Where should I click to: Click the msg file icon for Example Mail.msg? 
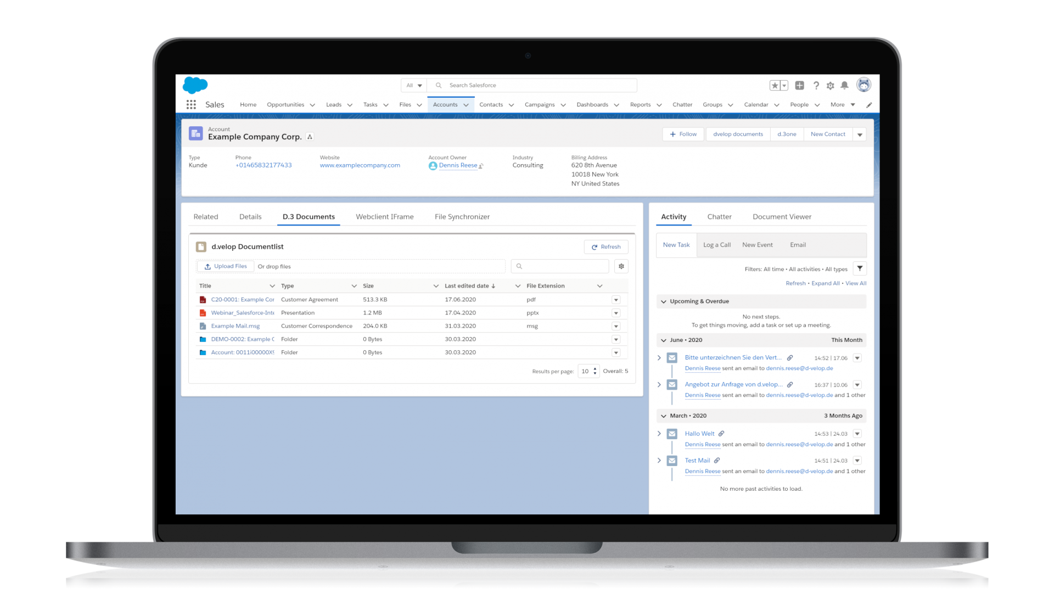(x=203, y=326)
